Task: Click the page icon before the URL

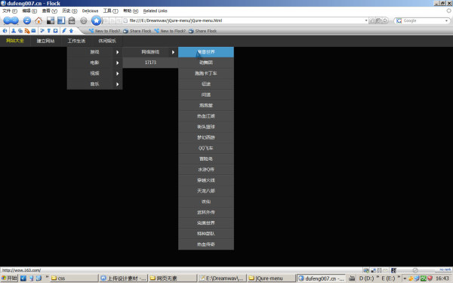Action: pyautogui.click(x=125, y=20)
